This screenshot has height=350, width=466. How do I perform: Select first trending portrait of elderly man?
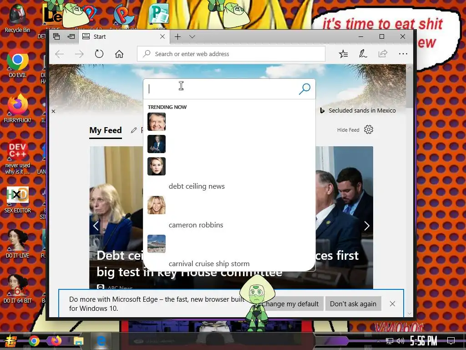[157, 122]
